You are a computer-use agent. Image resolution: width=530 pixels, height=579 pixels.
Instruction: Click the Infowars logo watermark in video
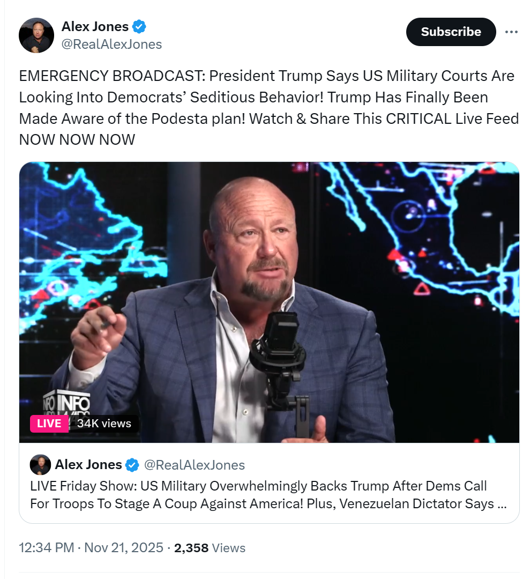click(66, 405)
